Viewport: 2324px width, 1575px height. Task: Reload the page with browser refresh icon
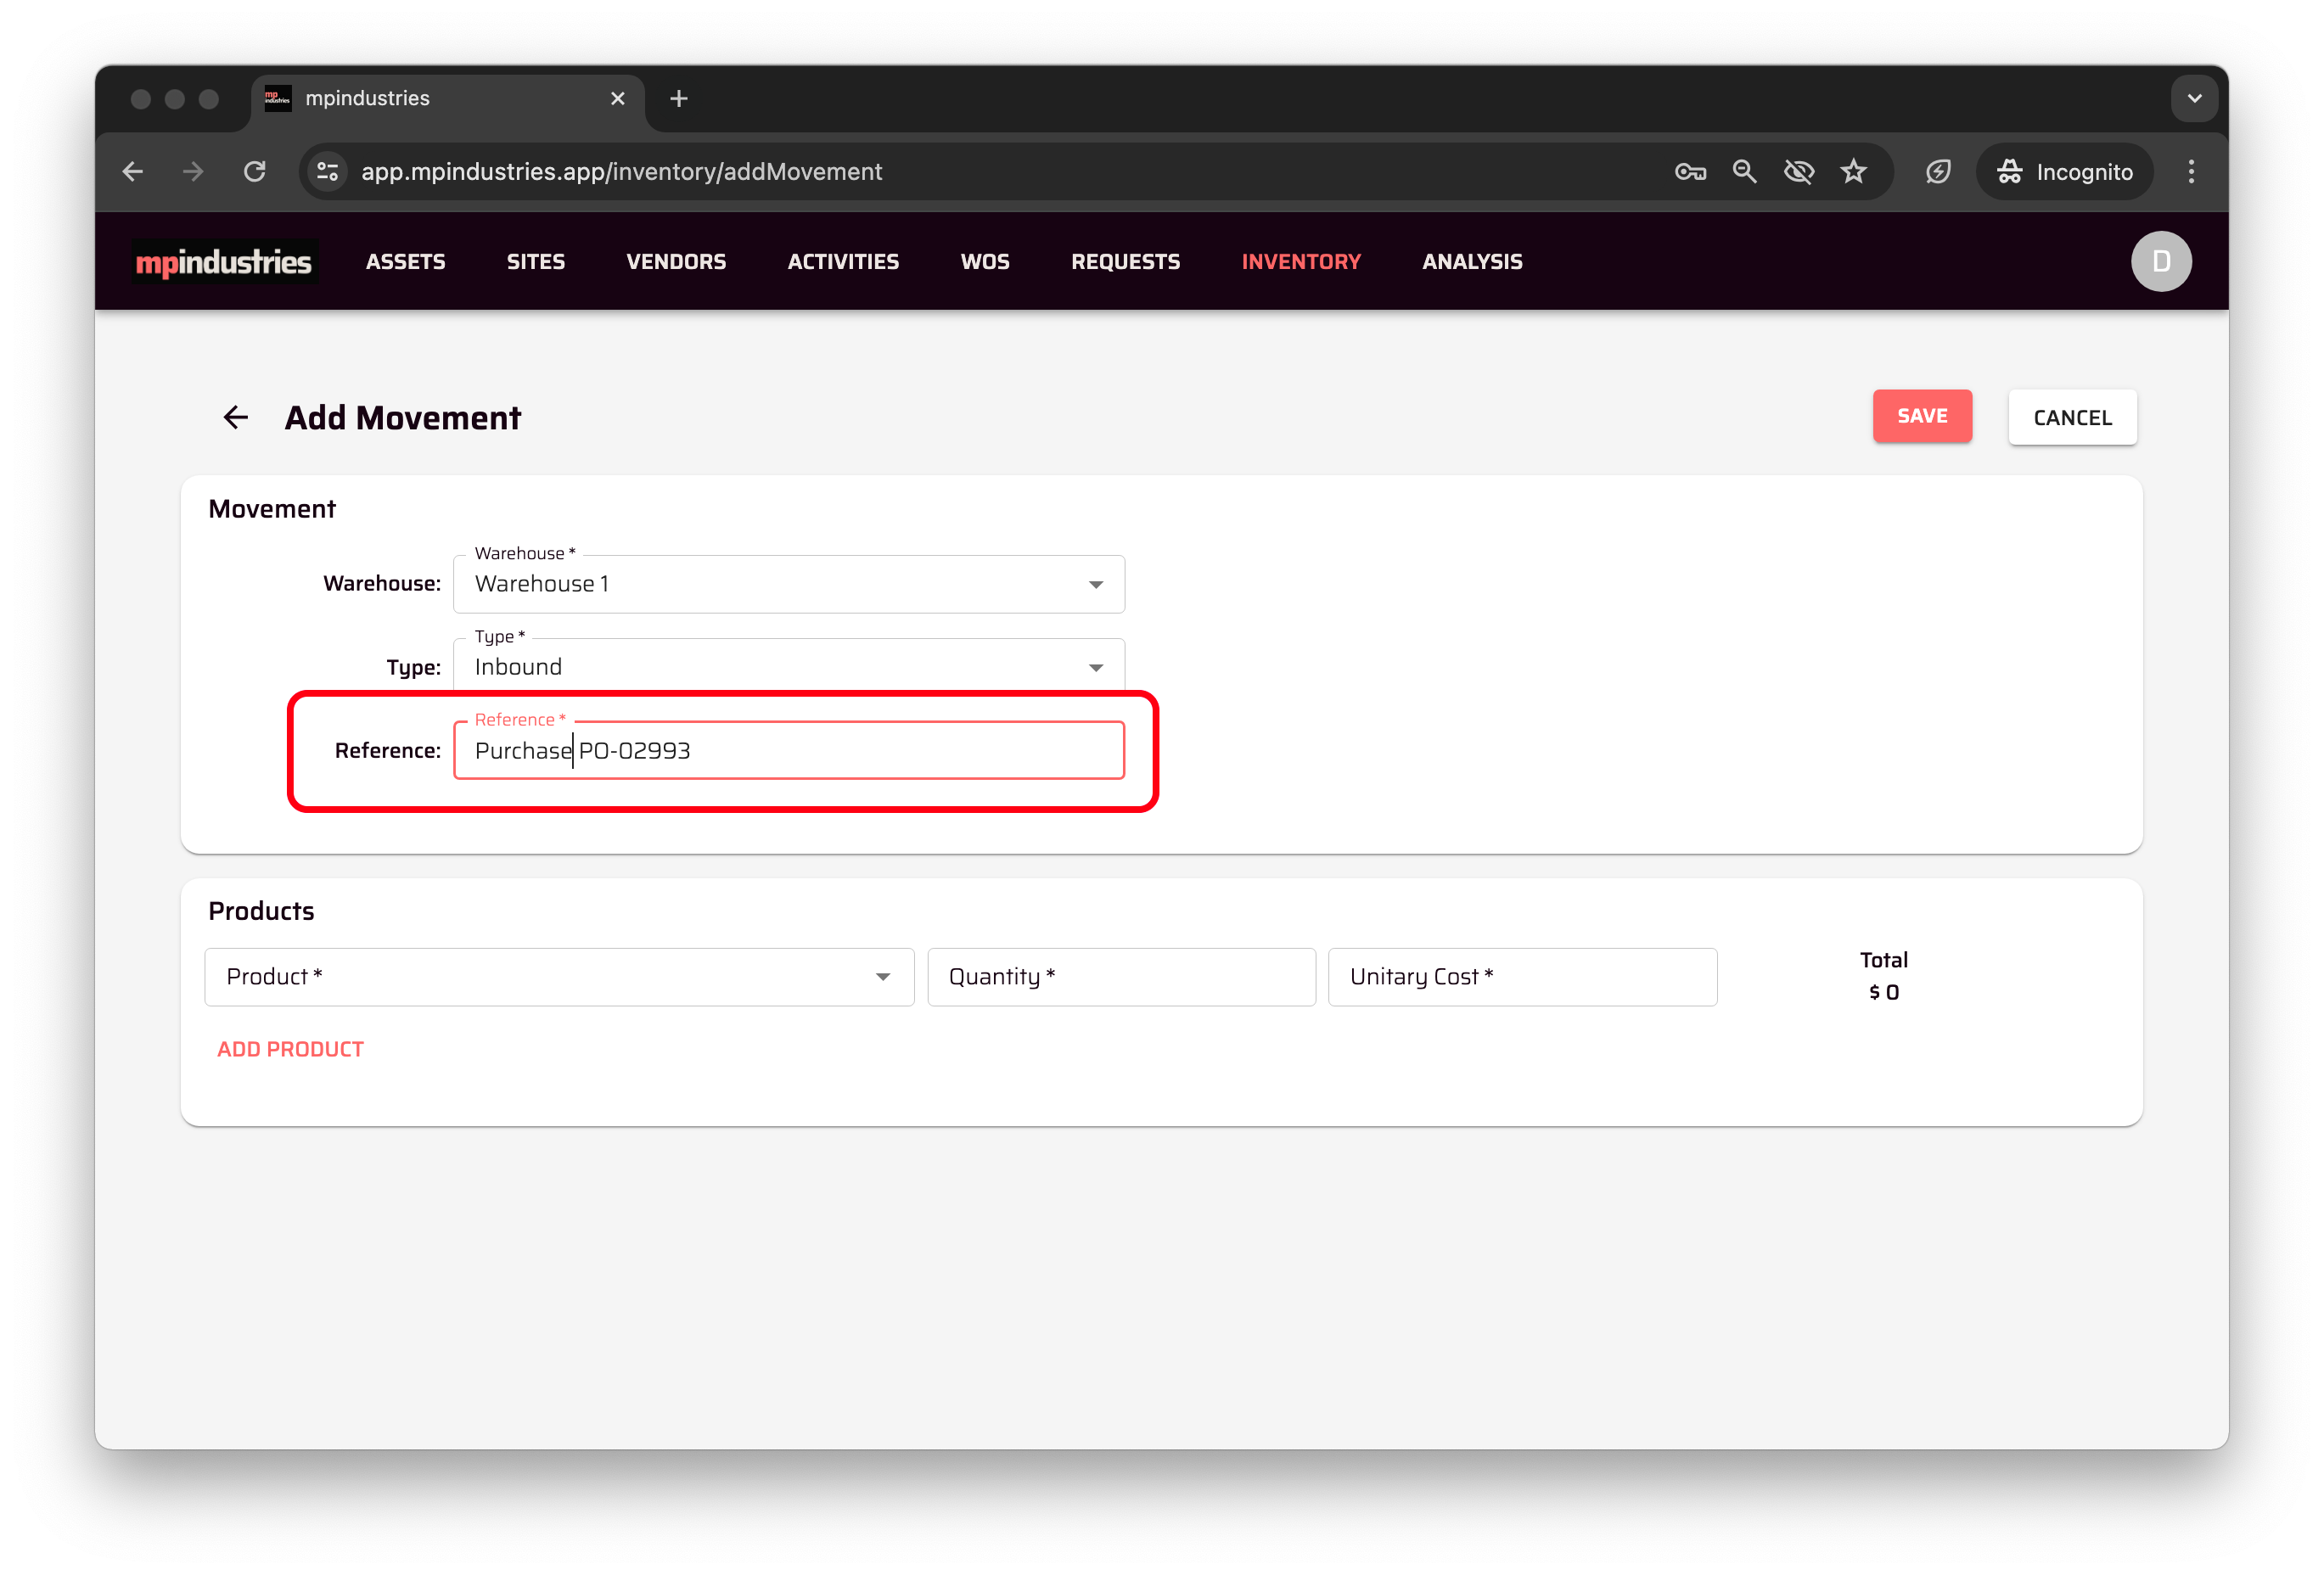[255, 172]
